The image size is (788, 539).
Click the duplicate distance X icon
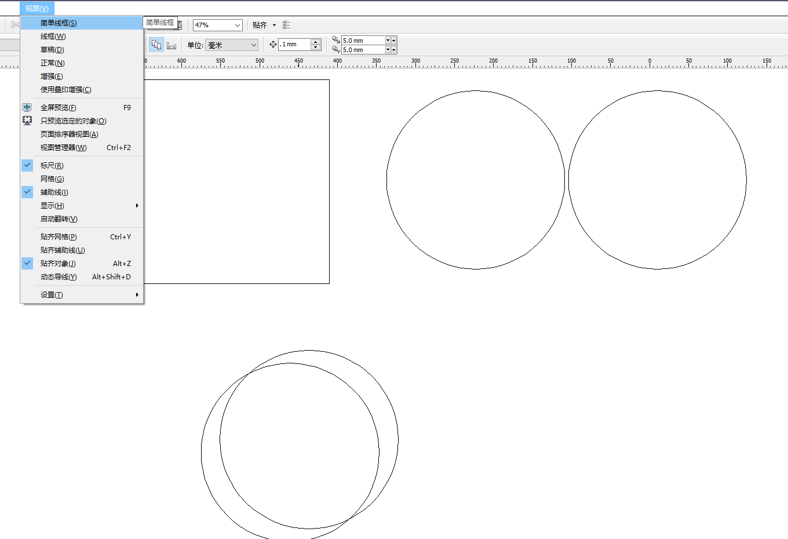click(336, 40)
